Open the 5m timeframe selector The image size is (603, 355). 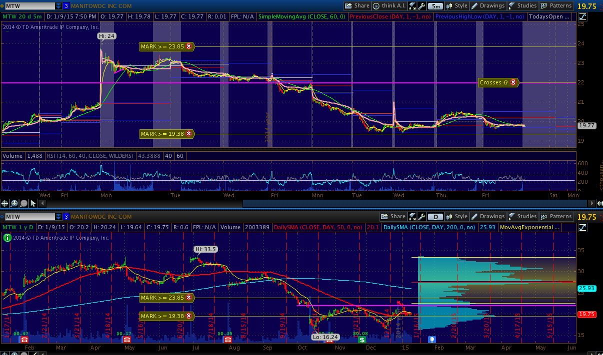pyautogui.click(x=435, y=6)
